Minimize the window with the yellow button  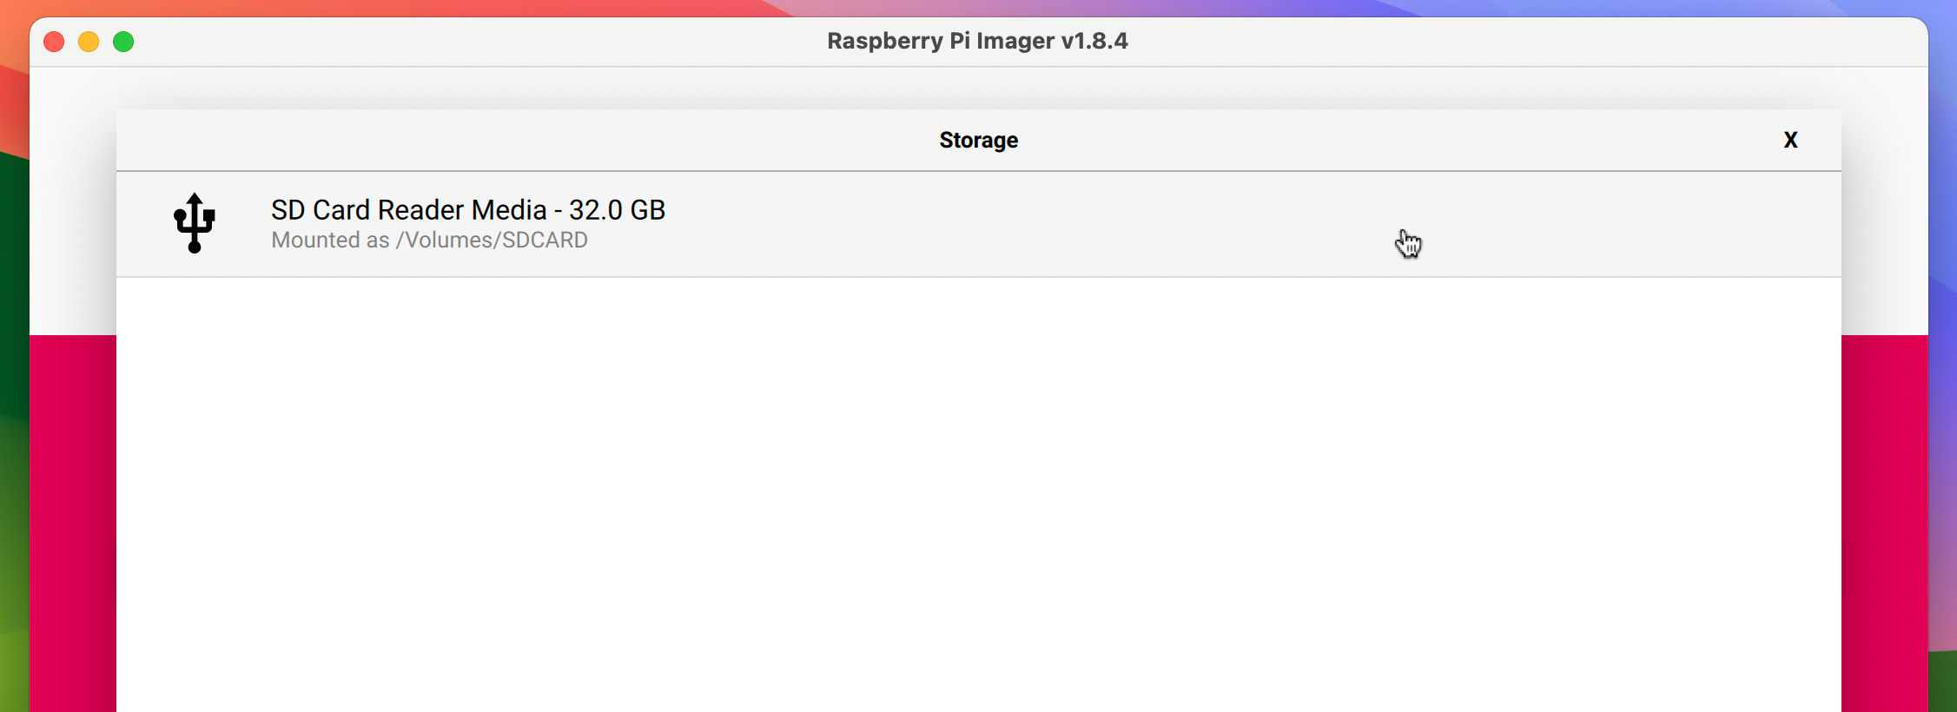(x=89, y=42)
